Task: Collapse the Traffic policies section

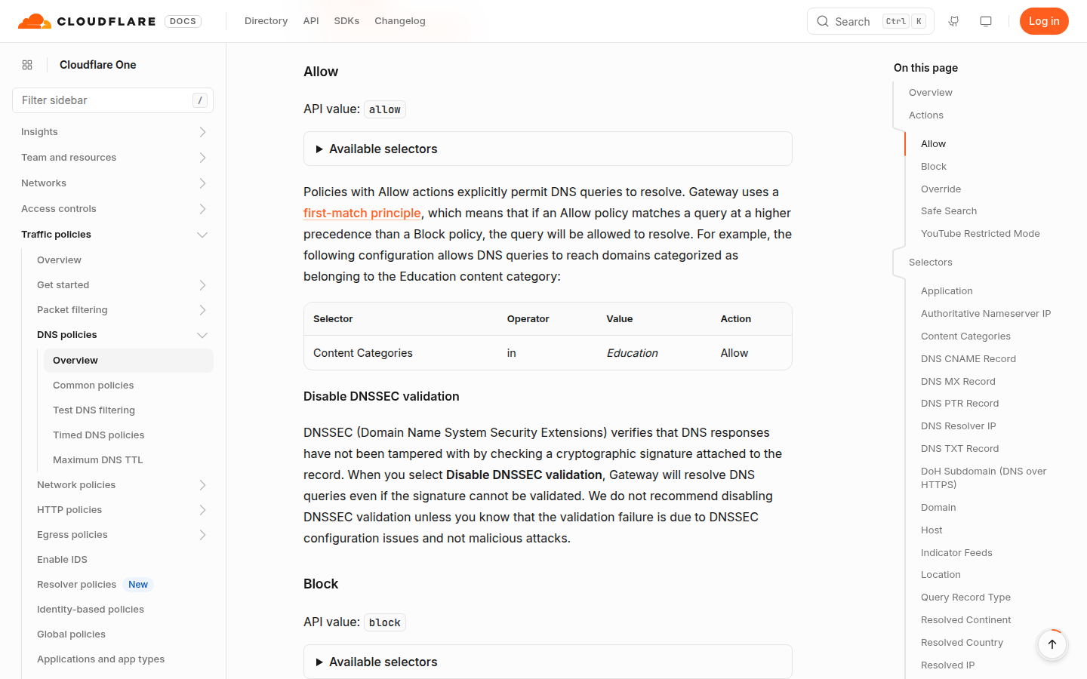Action: click(202, 235)
